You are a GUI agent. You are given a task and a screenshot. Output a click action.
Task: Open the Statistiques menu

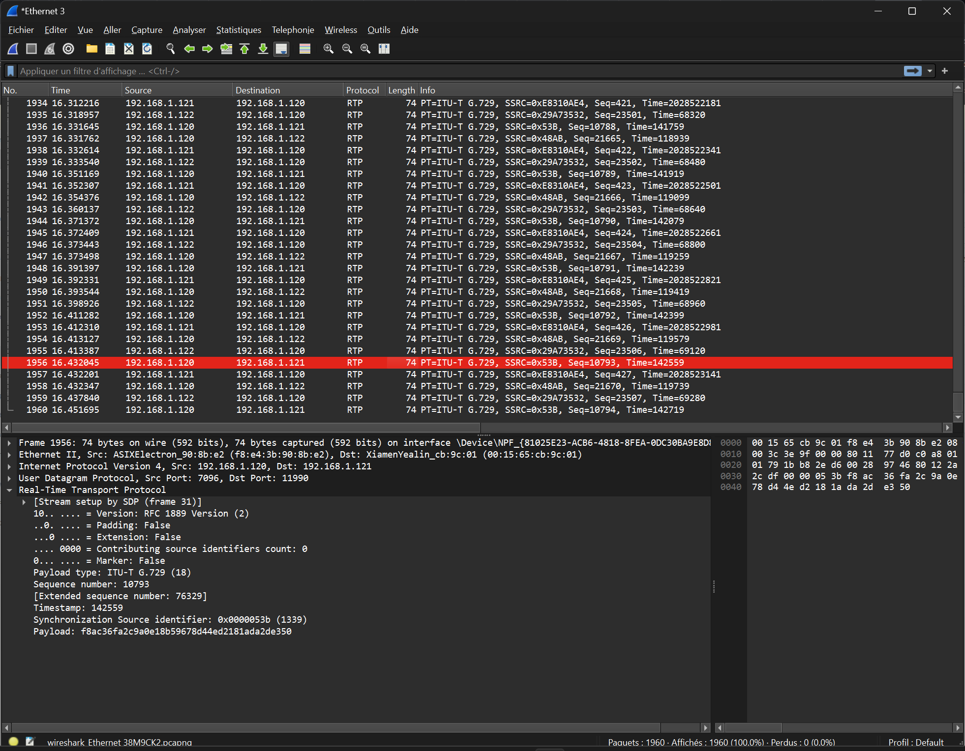239,30
